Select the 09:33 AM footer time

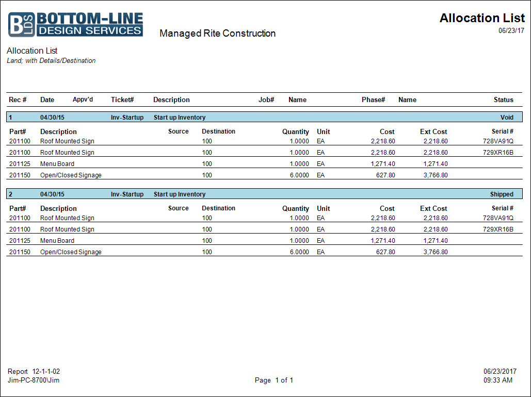click(x=498, y=381)
